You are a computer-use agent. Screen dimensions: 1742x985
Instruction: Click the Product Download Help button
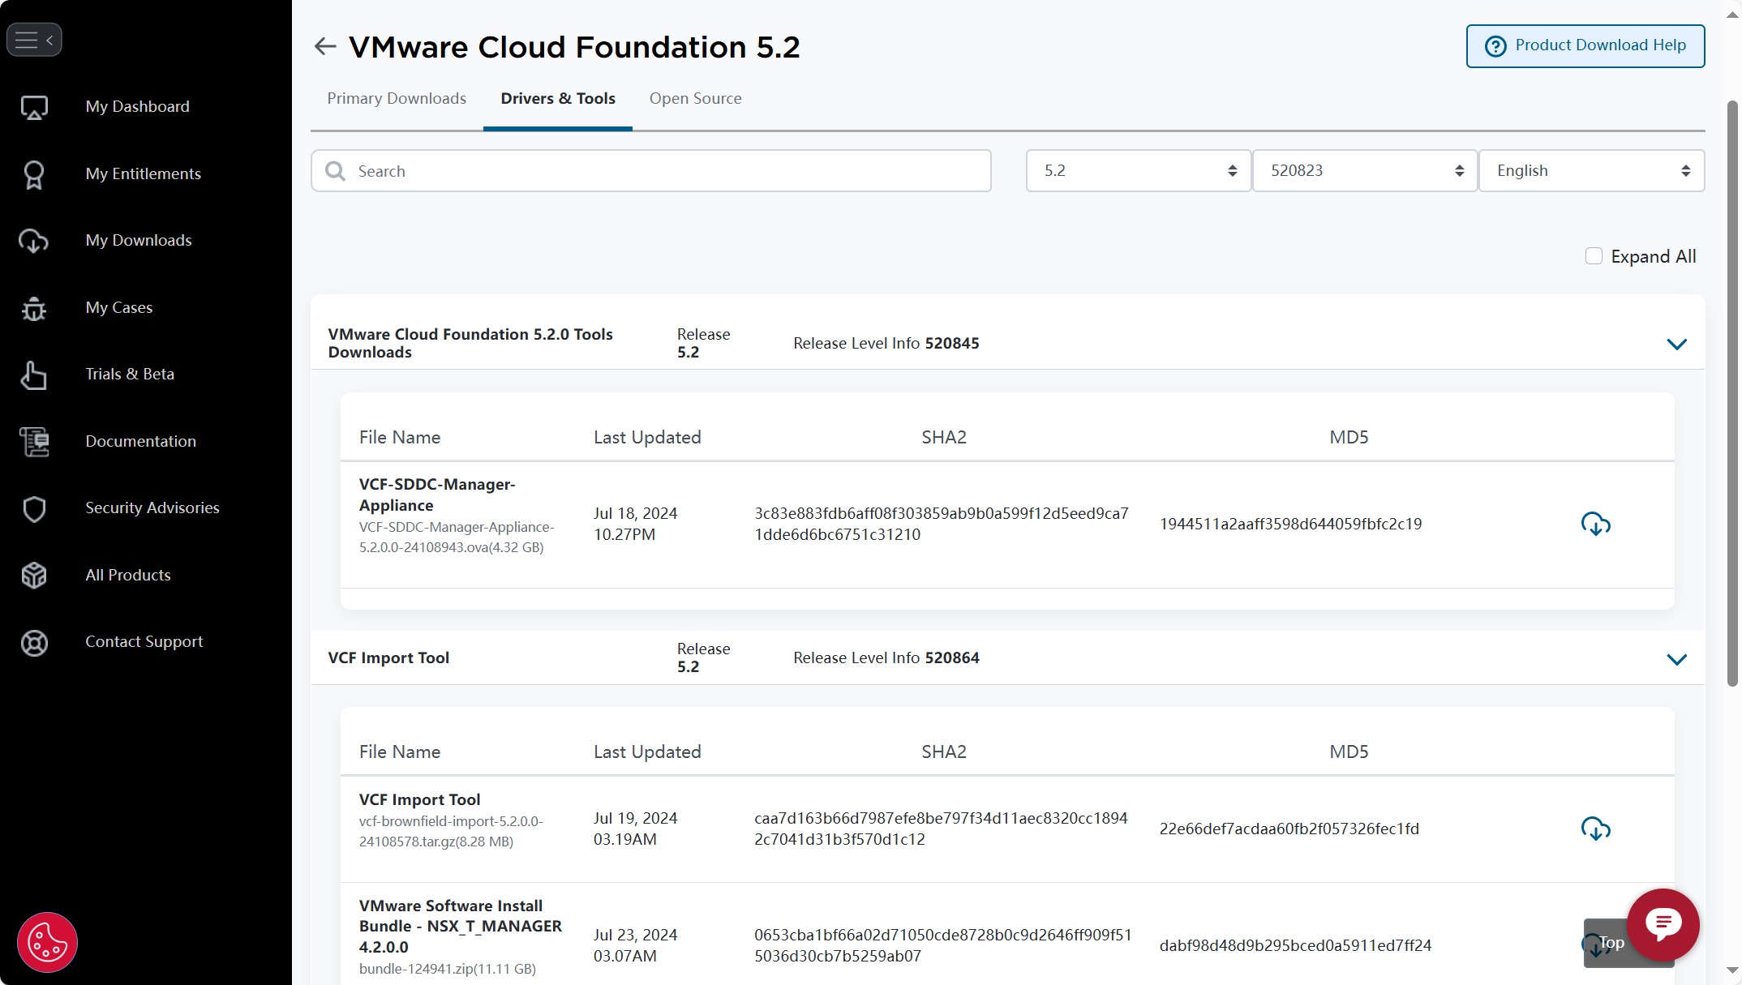1585,46
